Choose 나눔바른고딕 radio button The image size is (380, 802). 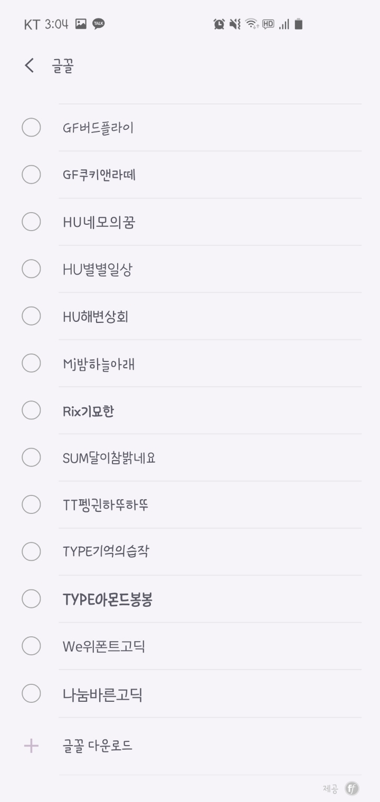31,694
